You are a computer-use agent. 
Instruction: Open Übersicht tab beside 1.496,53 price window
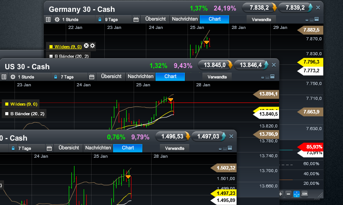(69, 148)
